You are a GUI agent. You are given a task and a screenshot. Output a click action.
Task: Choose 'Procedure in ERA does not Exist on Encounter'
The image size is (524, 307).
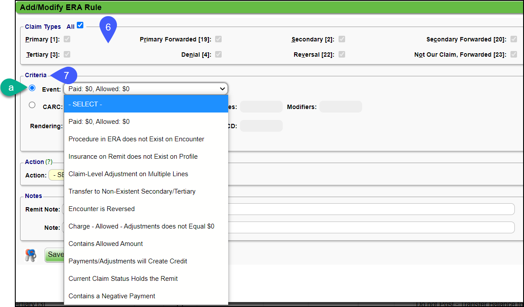pyautogui.click(x=146, y=139)
